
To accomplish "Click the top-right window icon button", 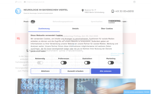I will 134,2.
